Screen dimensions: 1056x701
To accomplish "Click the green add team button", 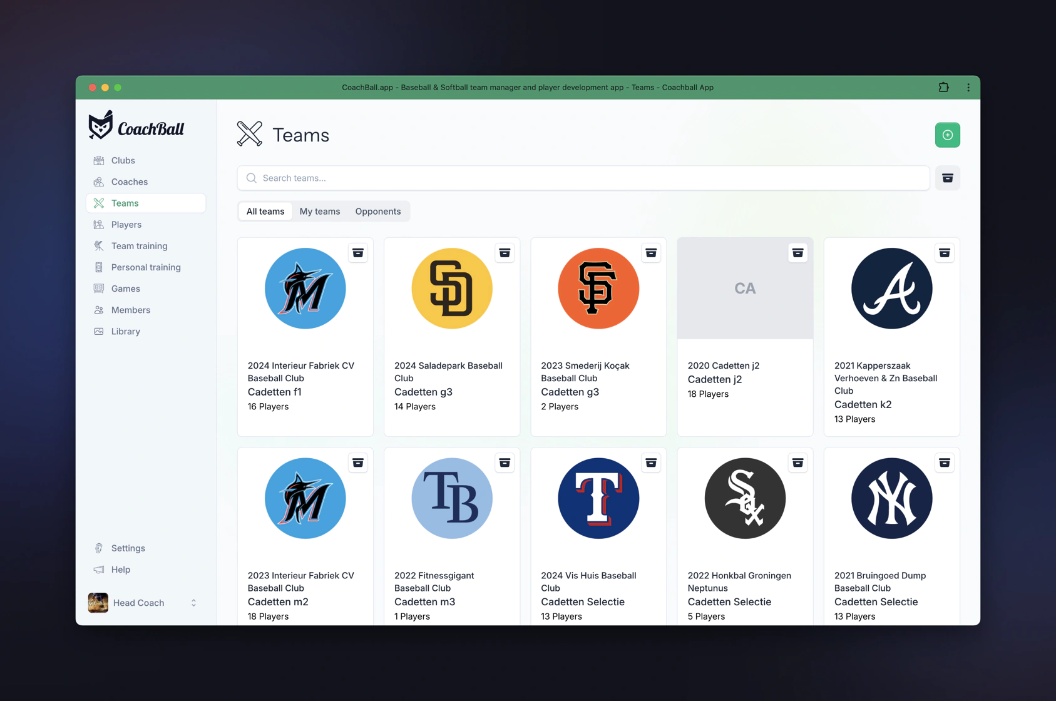I will 947,135.
